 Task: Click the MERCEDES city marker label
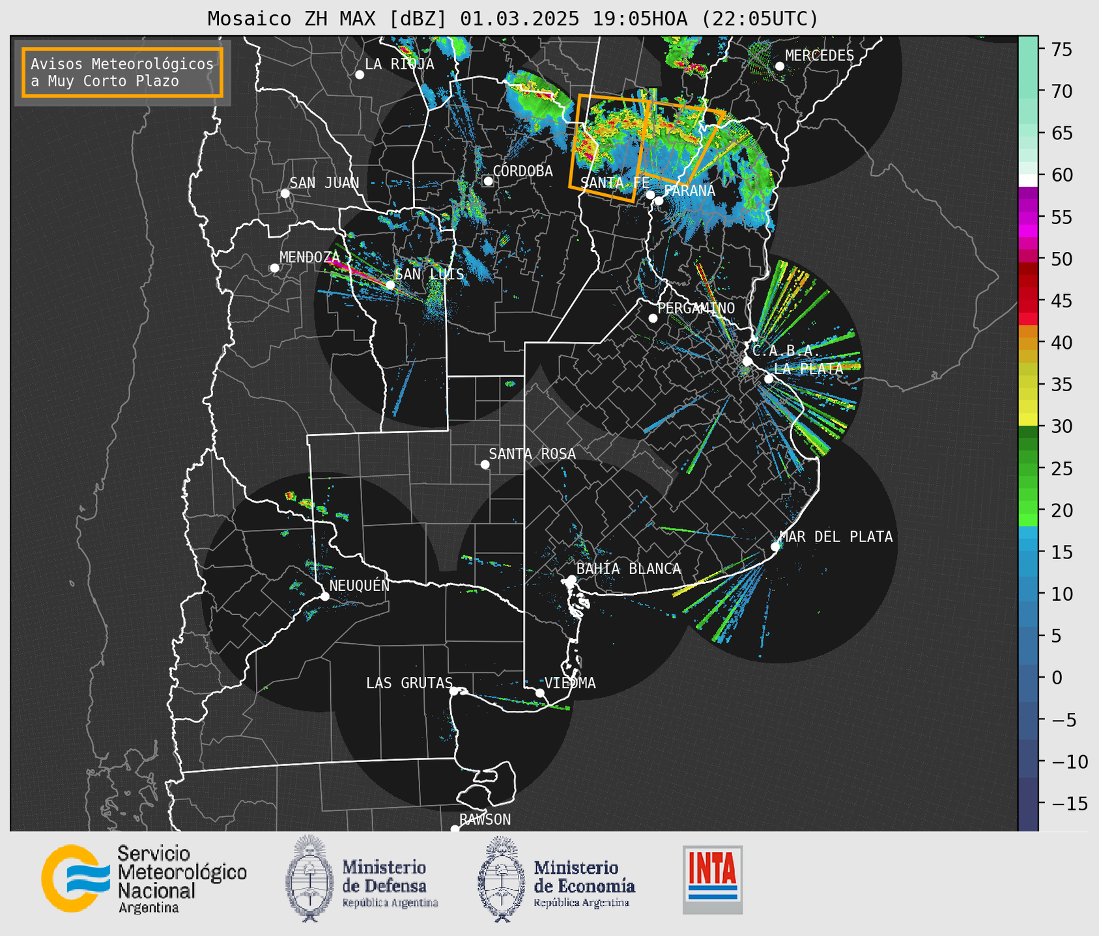point(820,56)
